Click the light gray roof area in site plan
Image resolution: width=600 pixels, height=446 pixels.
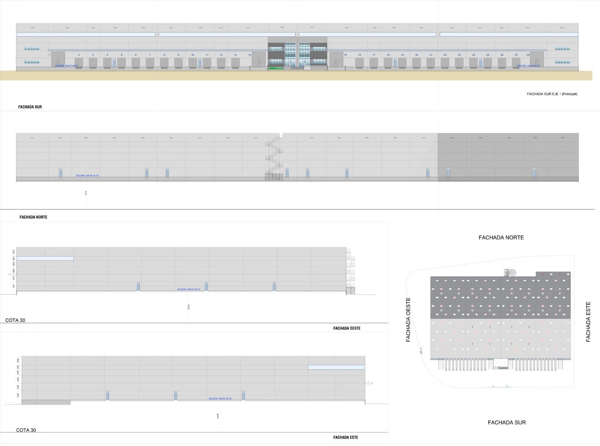click(x=501, y=339)
